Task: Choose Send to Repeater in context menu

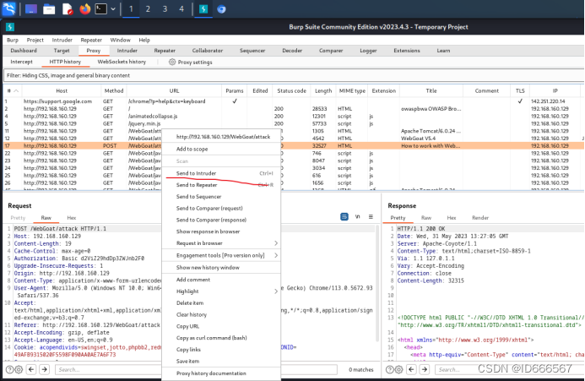Action: click(221, 185)
